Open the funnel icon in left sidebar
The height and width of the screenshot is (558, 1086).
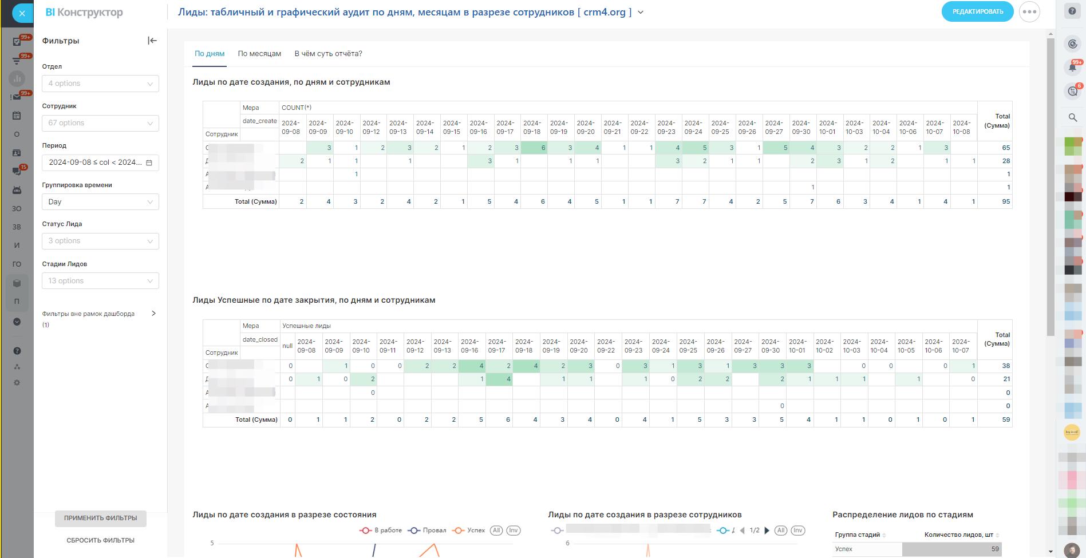[x=17, y=60]
